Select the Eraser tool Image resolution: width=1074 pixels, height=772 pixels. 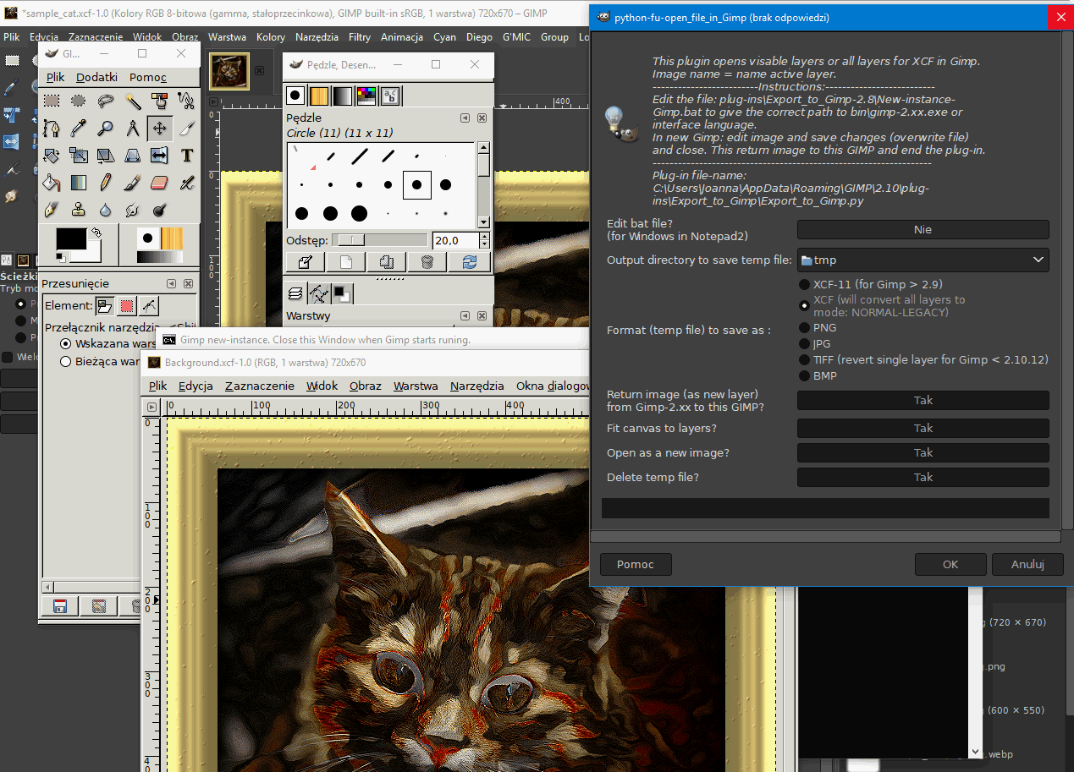click(x=159, y=183)
